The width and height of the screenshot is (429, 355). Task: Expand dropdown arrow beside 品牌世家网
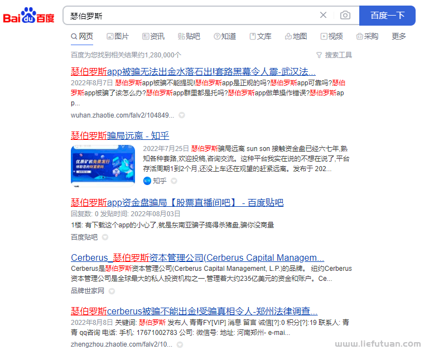pos(112,291)
